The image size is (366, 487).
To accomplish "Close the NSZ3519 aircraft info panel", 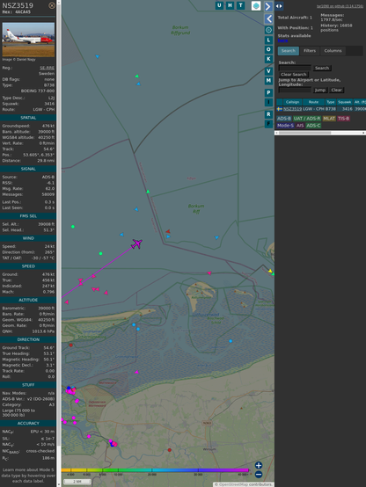I will coord(52,5).
